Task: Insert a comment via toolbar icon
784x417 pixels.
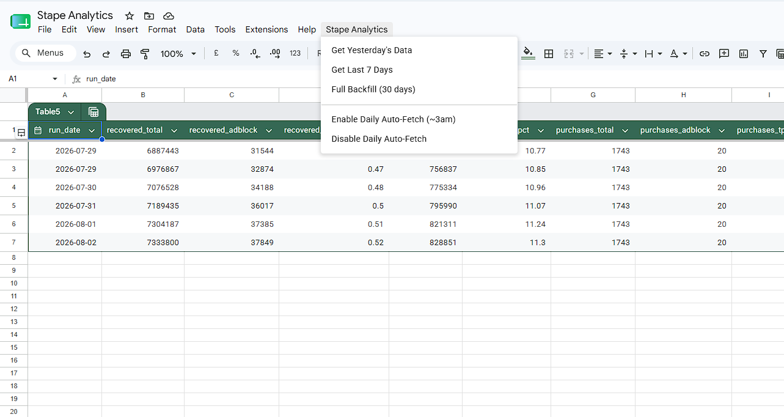Action: [724, 54]
